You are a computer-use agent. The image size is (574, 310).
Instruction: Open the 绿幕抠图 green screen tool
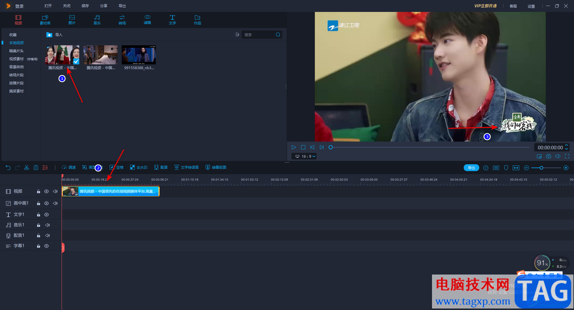(216, 168)
